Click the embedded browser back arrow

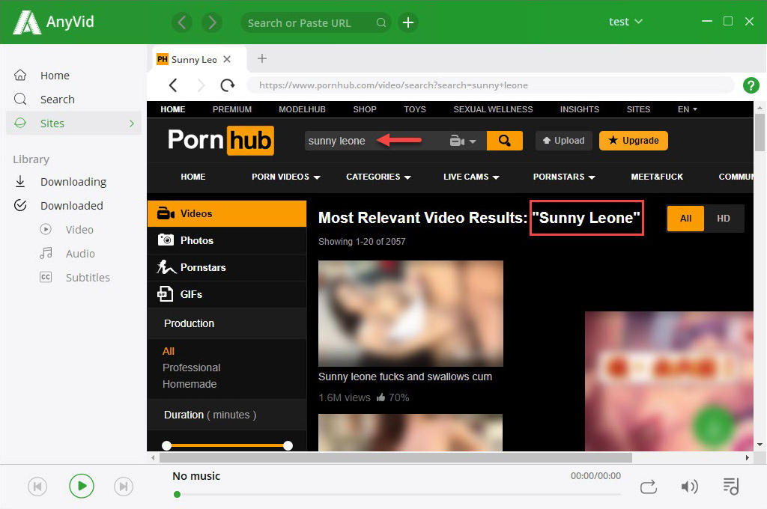[x=173, y=85]
